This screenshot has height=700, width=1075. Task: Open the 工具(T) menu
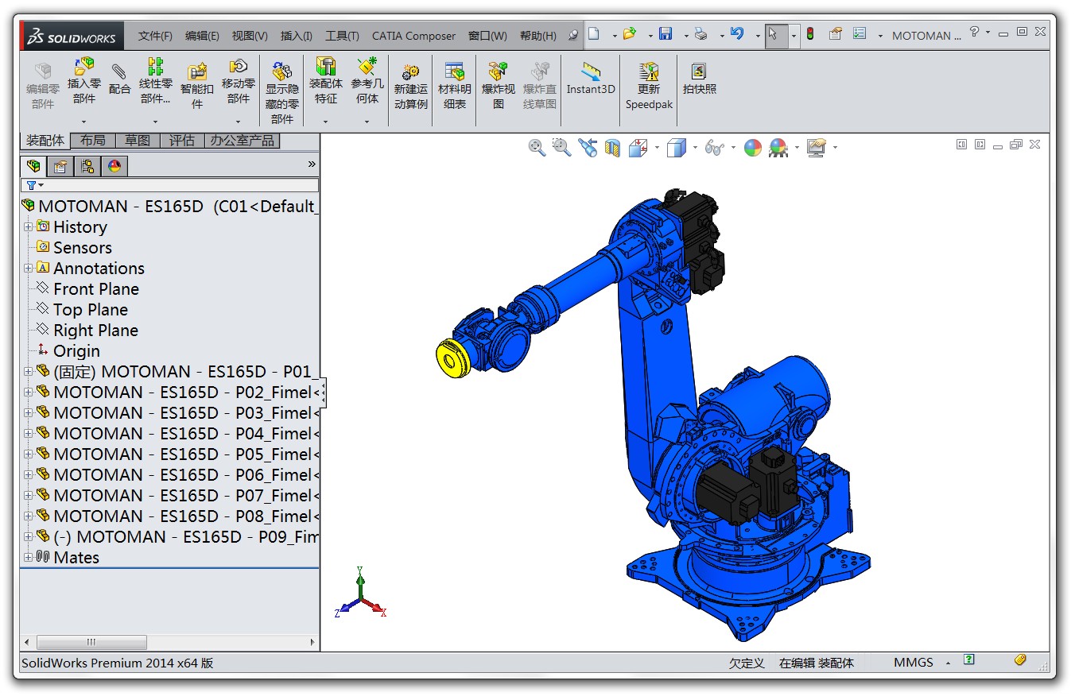pos(342,36)
